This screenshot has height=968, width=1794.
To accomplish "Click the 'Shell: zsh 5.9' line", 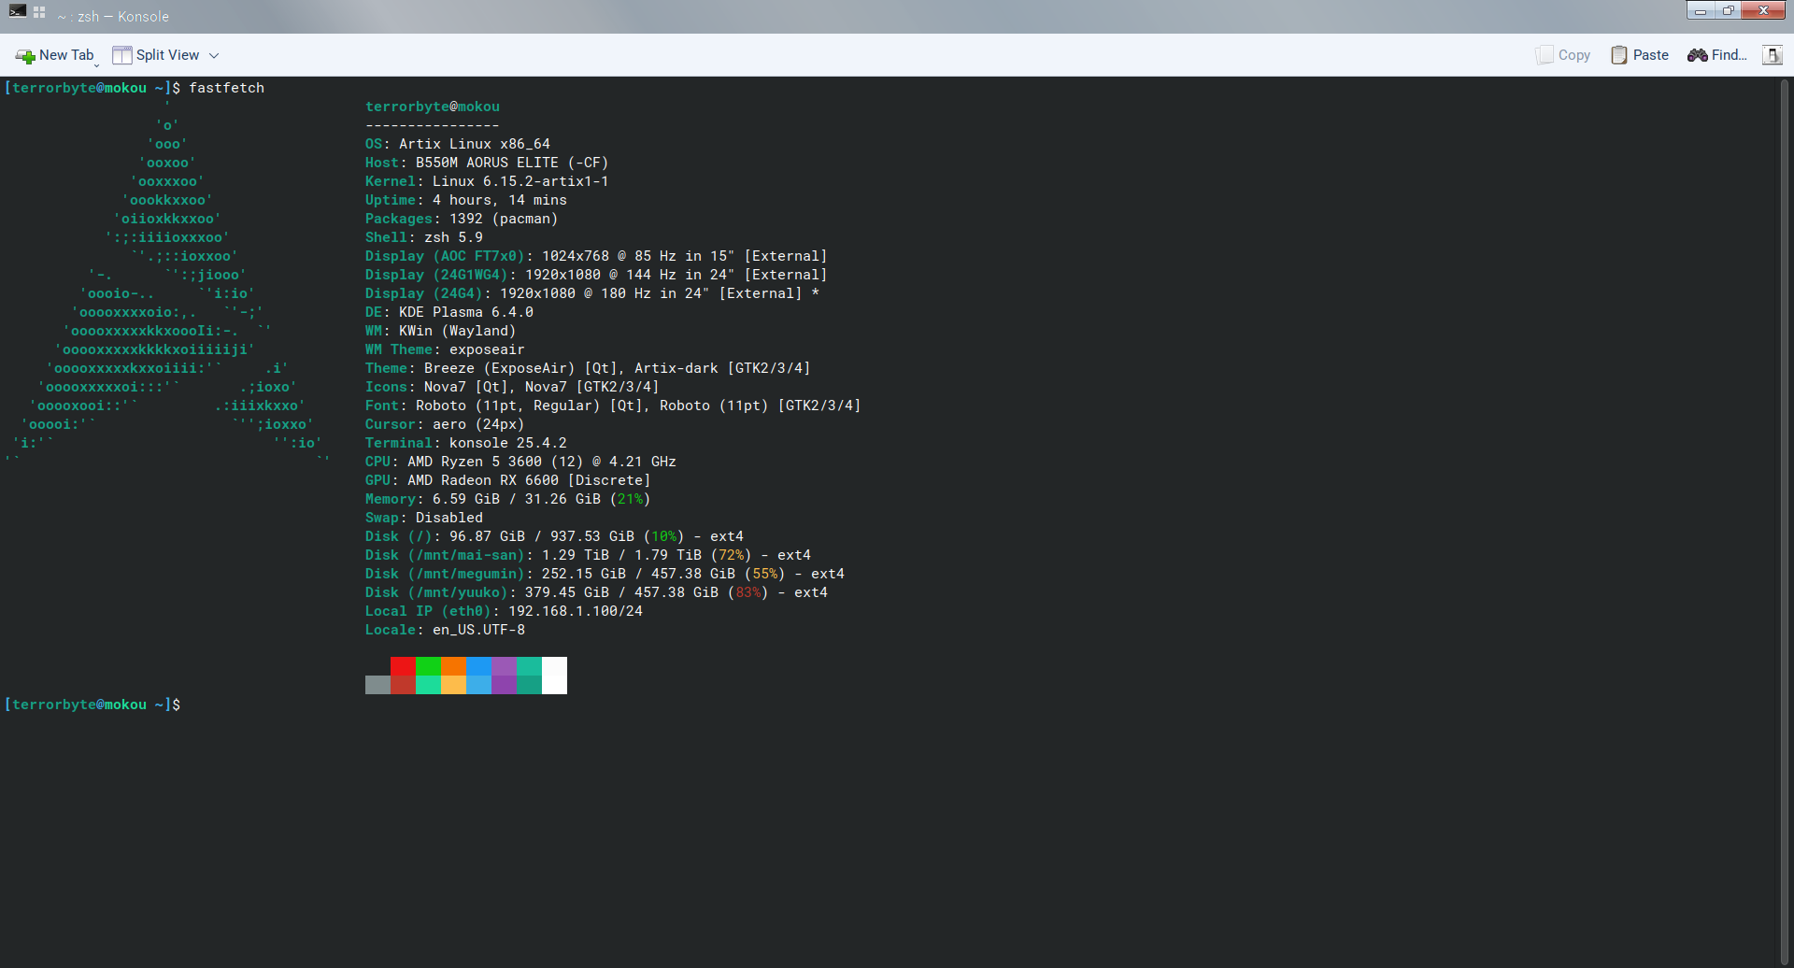I will pos(424,237).
